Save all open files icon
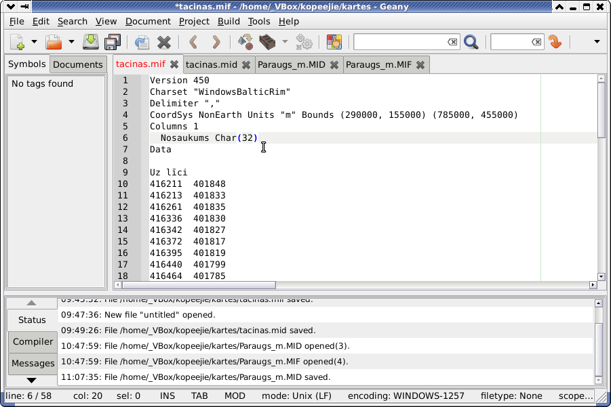This screenshot has height=407, width=611. pyautogui.click(x=113, y=41)
